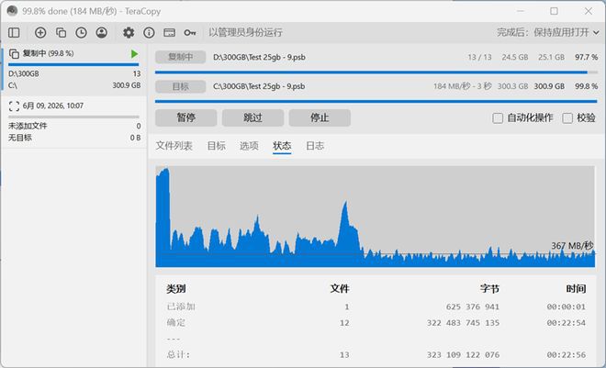
Task: Click the user account icon
Action: pos(102,32)
